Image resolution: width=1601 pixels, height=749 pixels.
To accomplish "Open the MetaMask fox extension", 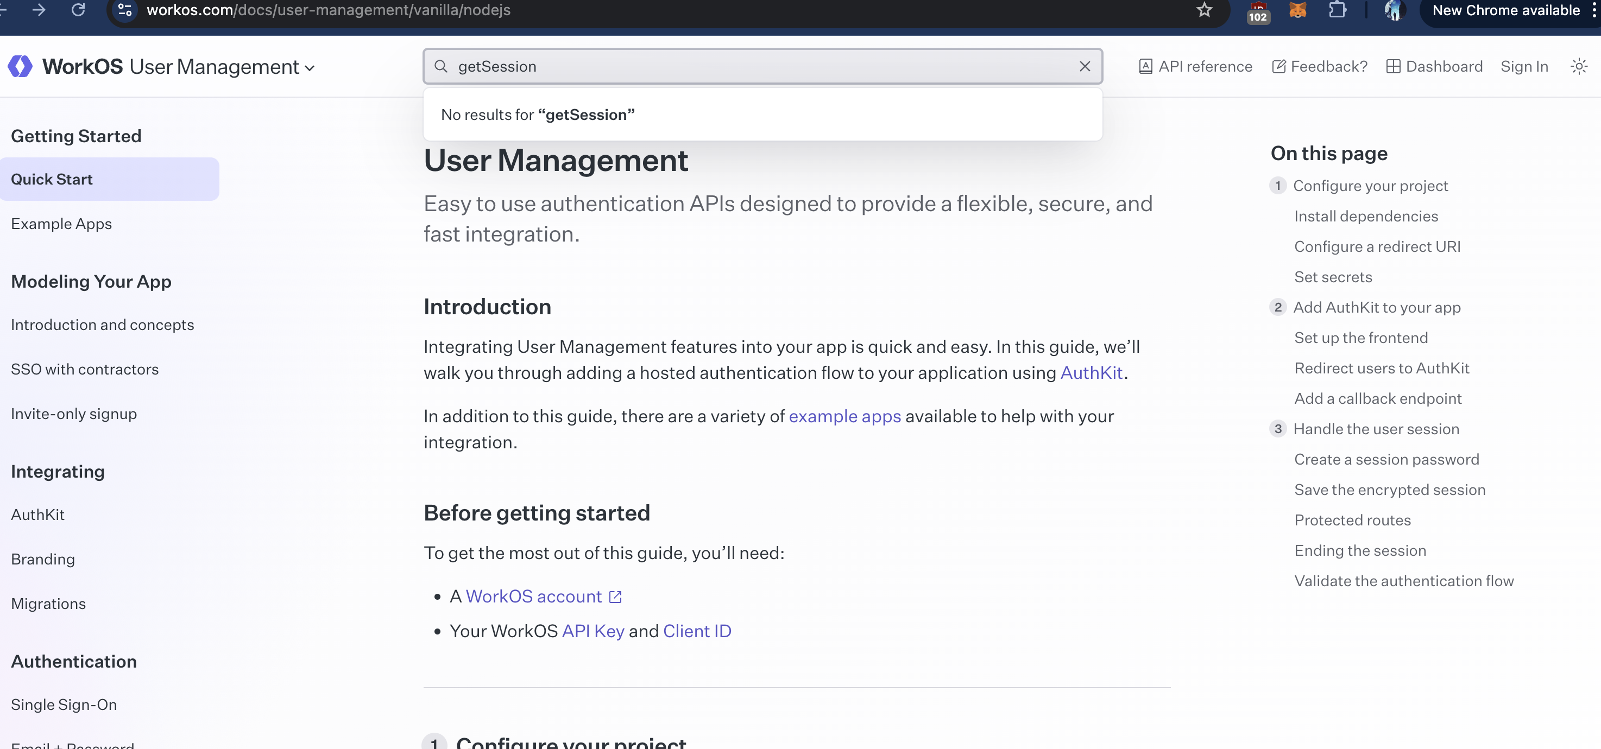I will pyautogui.click(x=1298, y=10).
